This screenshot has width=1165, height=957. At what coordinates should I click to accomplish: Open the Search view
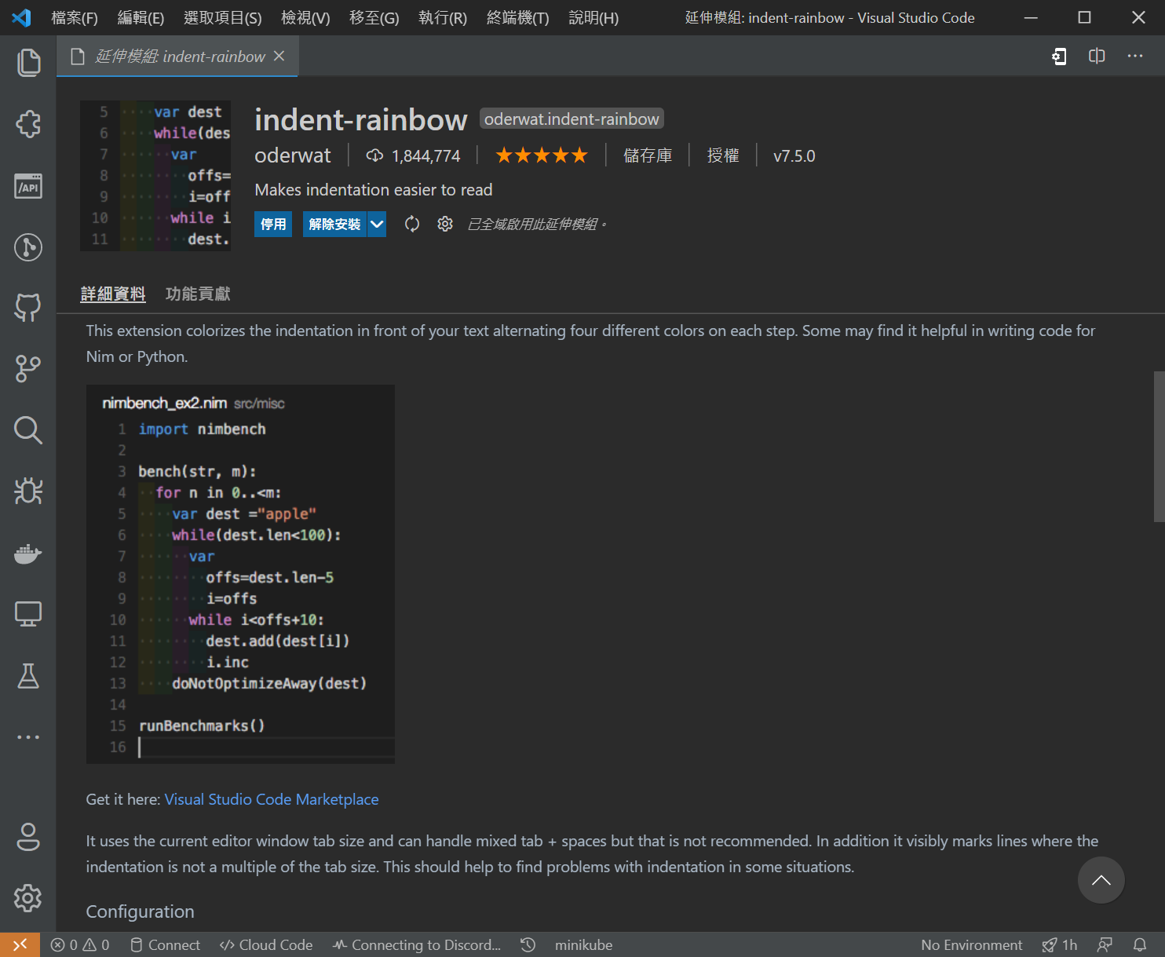(29, 430)
